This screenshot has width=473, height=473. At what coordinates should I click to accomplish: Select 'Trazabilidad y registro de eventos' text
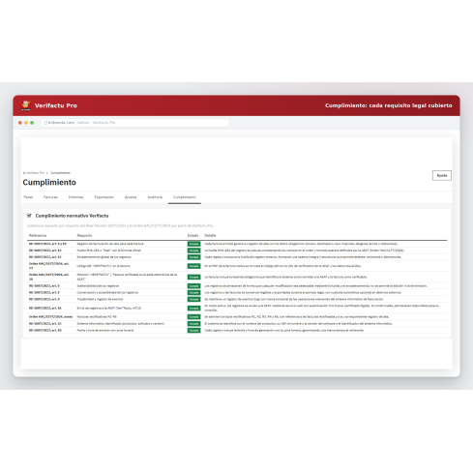(100, 299)
